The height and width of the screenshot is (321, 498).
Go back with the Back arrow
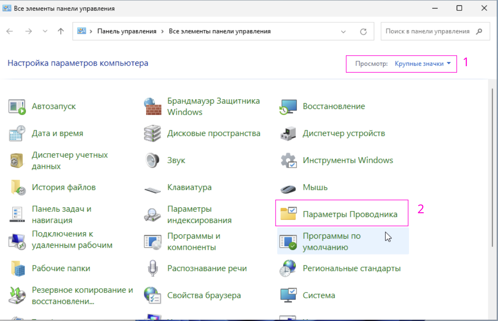coord(10,32)
